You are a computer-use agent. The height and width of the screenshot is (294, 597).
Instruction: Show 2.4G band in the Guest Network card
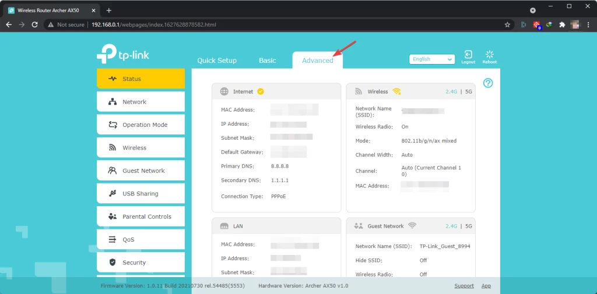click(451, 226)
